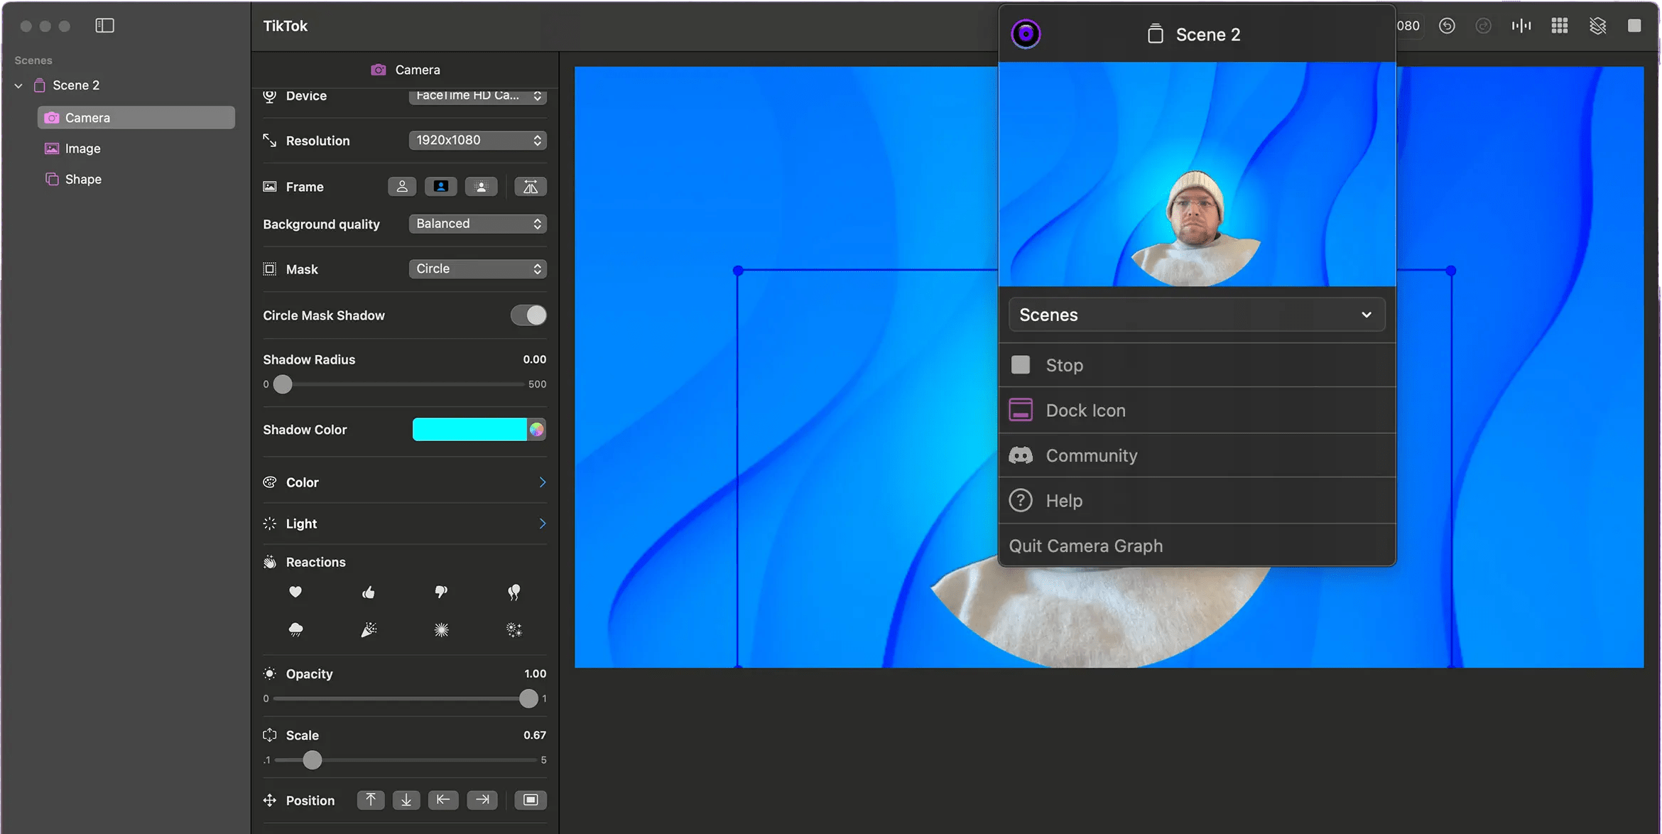This screenshot has height=834, width=1662.
Task: Click the redo icon in toolbar
Action: click(1483, 26)
